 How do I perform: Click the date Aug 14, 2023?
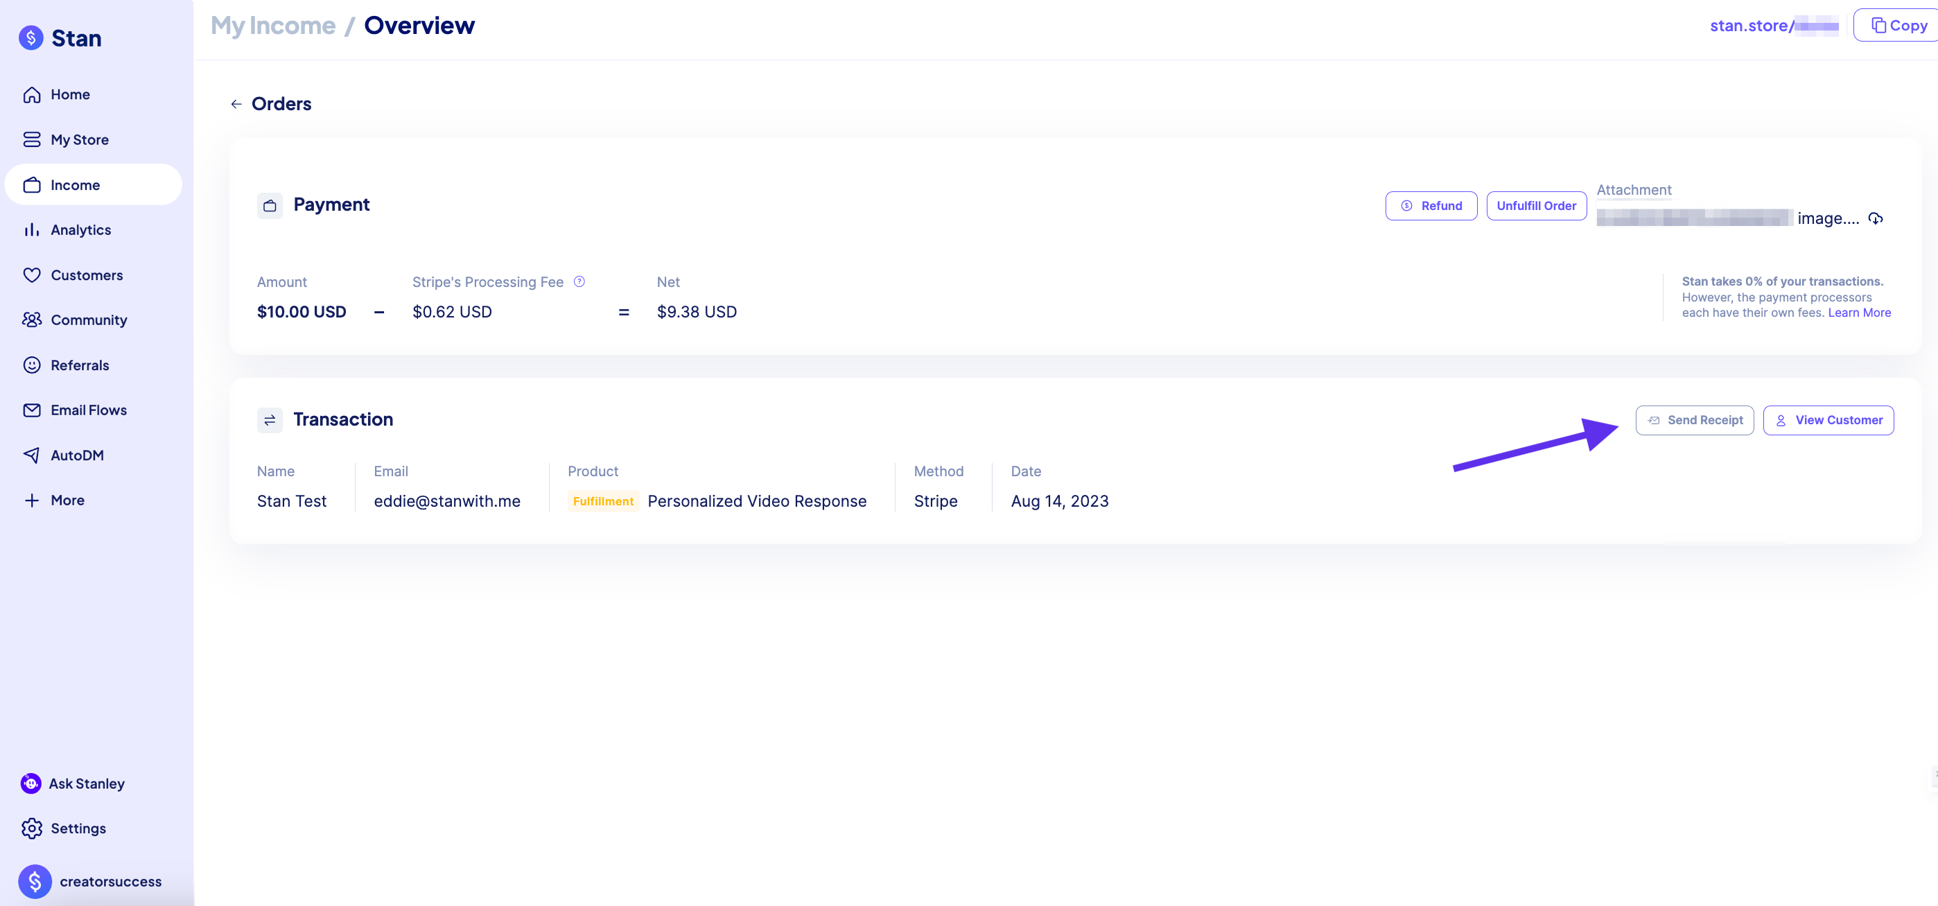[x=1059, y=501]
